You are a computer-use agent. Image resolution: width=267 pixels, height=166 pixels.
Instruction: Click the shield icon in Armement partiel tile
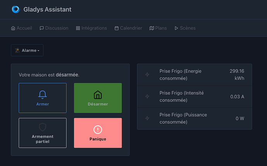[43, 127]
